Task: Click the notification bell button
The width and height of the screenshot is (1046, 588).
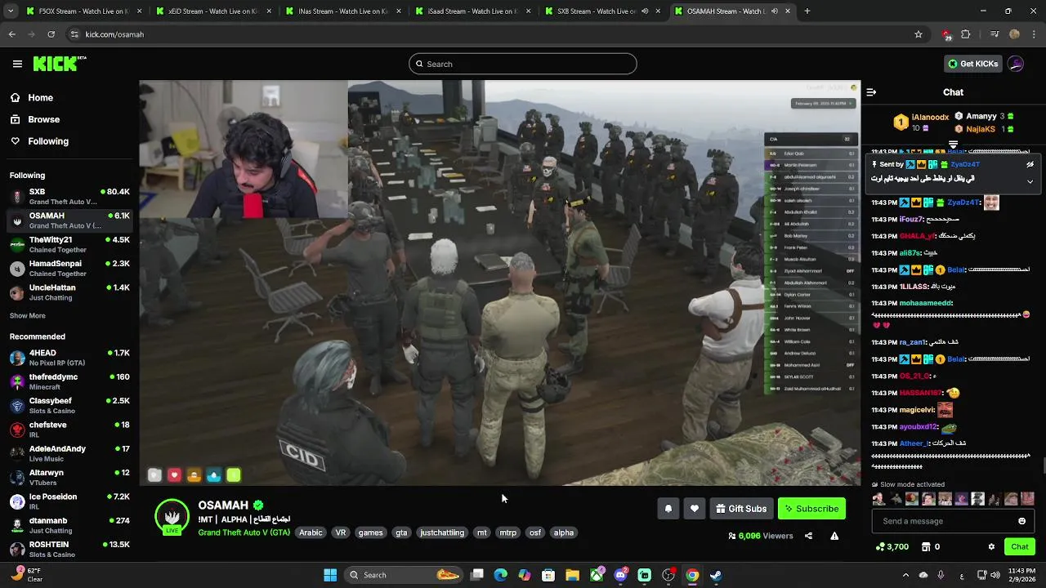Action: click(x=668, y=509)
